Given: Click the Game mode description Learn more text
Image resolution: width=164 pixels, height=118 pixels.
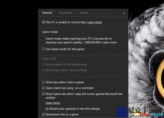Looking at the screenshot, I should pos(109,42).
